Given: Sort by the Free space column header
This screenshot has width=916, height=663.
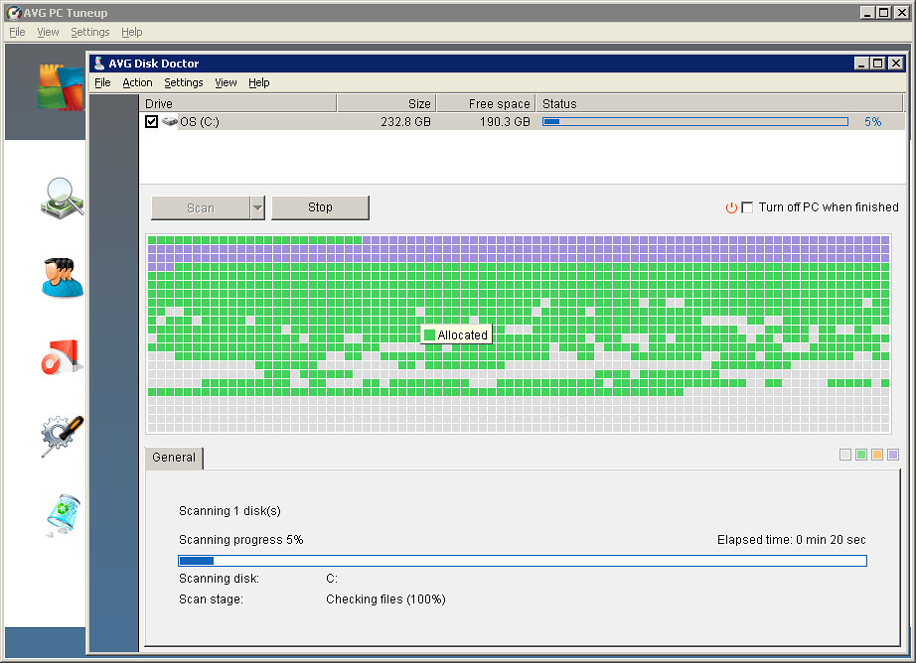Looking at the screenshot, I should pos(486,103).
